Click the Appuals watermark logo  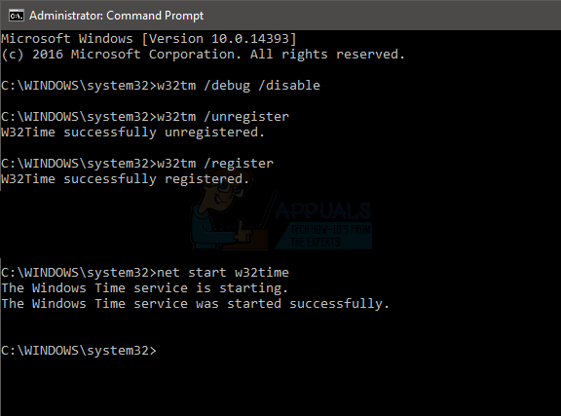tap(280, 218)
